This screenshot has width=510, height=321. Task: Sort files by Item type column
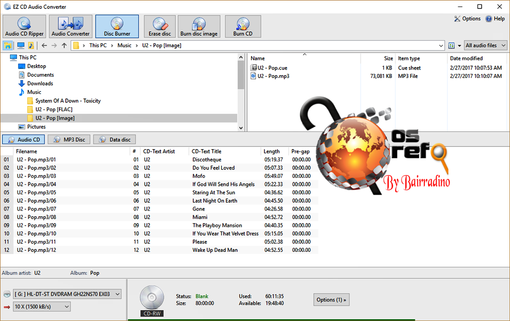pyautogui.click(x=409, y=59)
